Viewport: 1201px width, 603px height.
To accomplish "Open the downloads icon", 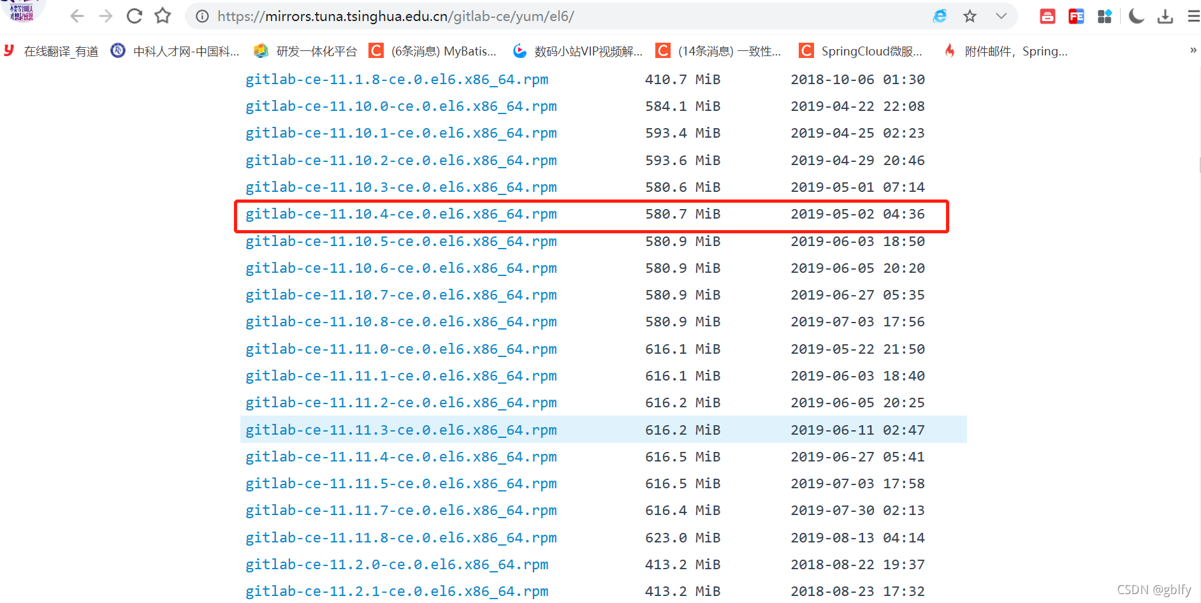I will [x=1165, y=17].
